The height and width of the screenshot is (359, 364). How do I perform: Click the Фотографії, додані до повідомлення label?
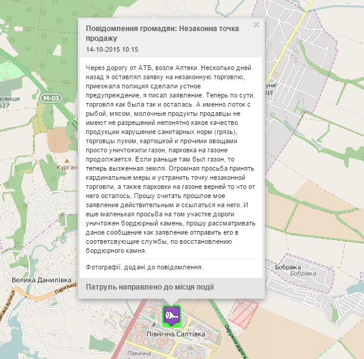[x=144, y=267]
